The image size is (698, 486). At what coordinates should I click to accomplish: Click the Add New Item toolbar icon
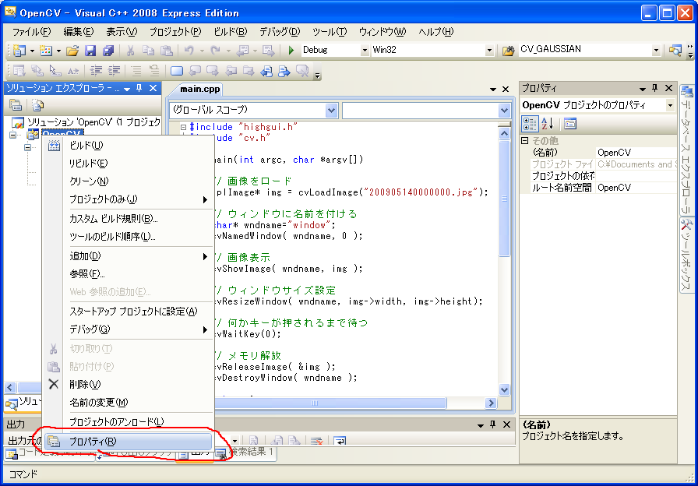(46, 51)
